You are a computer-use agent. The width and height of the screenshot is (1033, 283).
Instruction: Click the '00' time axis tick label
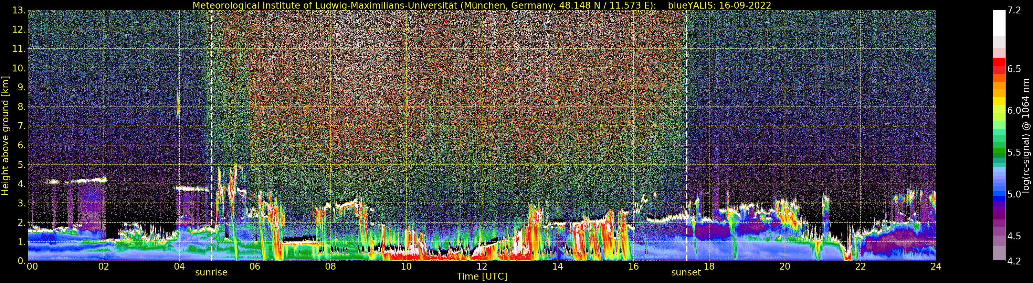pyautogui.click(x=32, y=266)
